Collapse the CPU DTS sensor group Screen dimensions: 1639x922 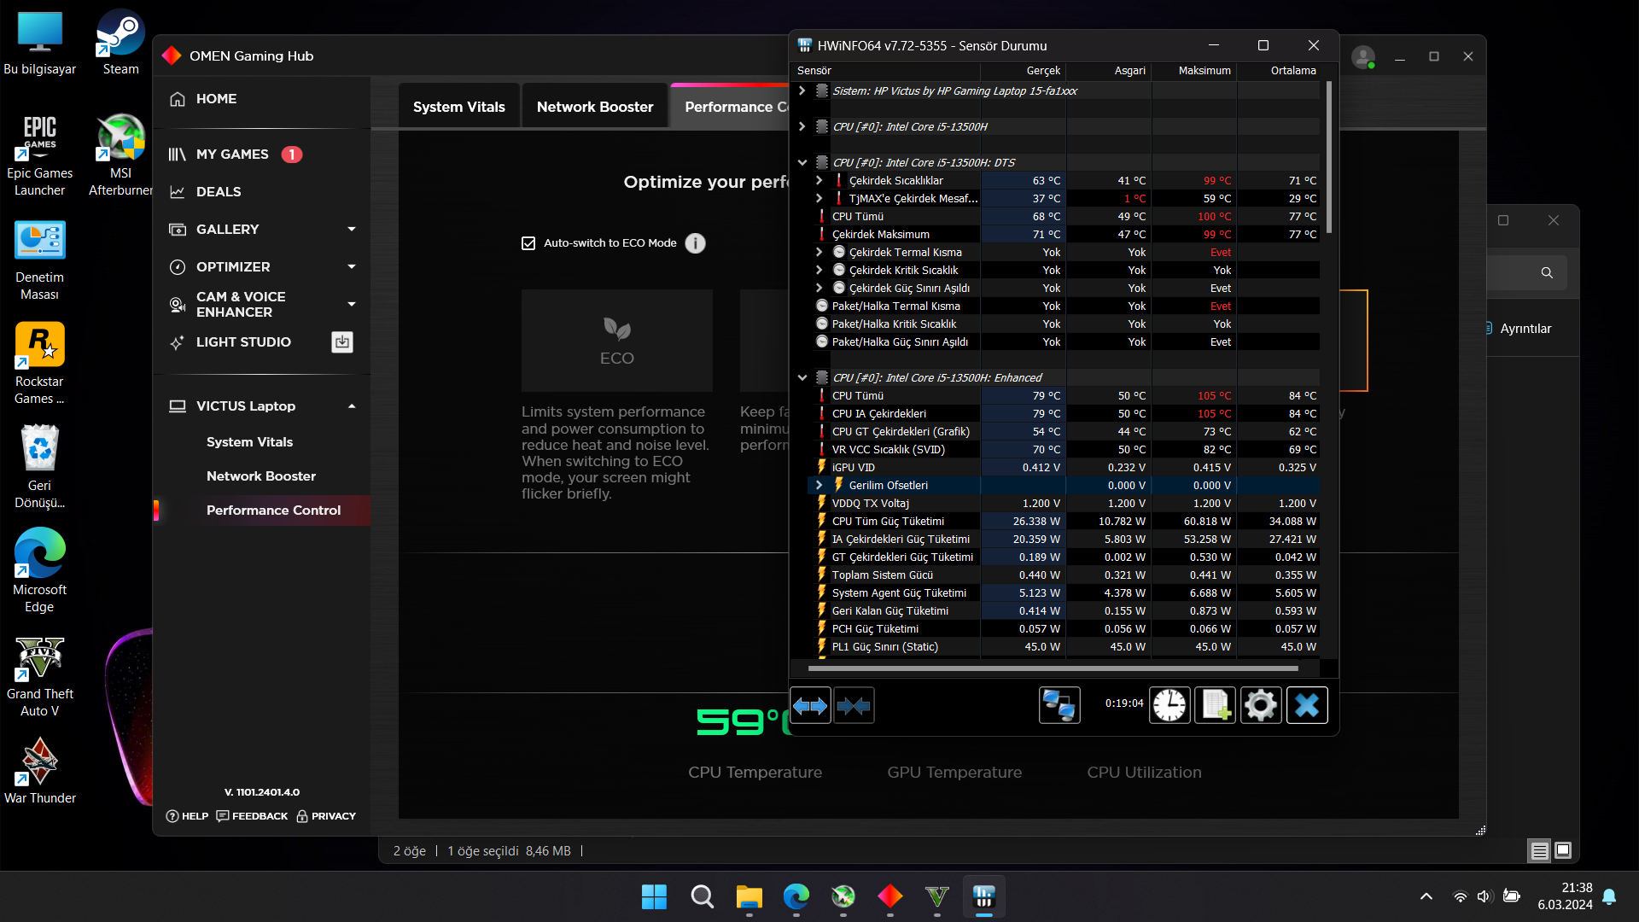point(802,162)
